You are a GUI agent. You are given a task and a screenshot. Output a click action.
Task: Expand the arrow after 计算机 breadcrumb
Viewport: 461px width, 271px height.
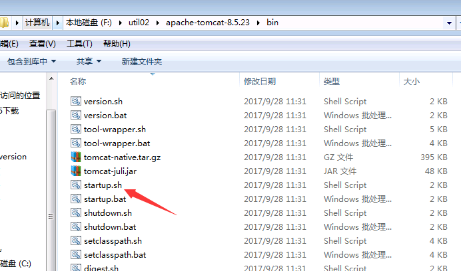57,23
